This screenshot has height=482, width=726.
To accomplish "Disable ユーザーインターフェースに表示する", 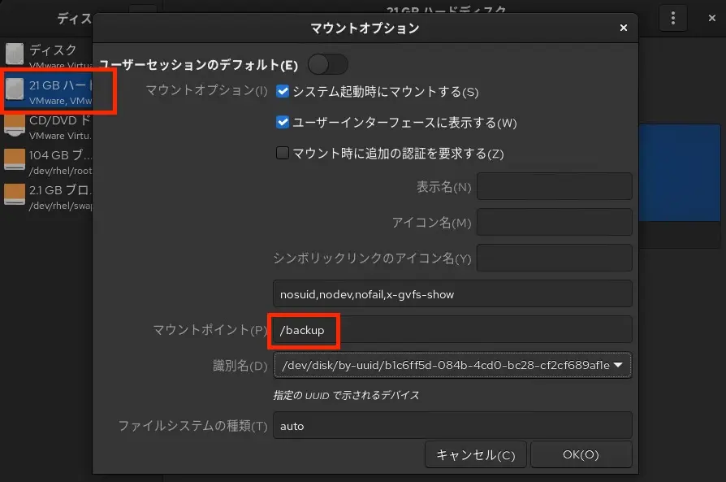I will click(x=283, y=122).
